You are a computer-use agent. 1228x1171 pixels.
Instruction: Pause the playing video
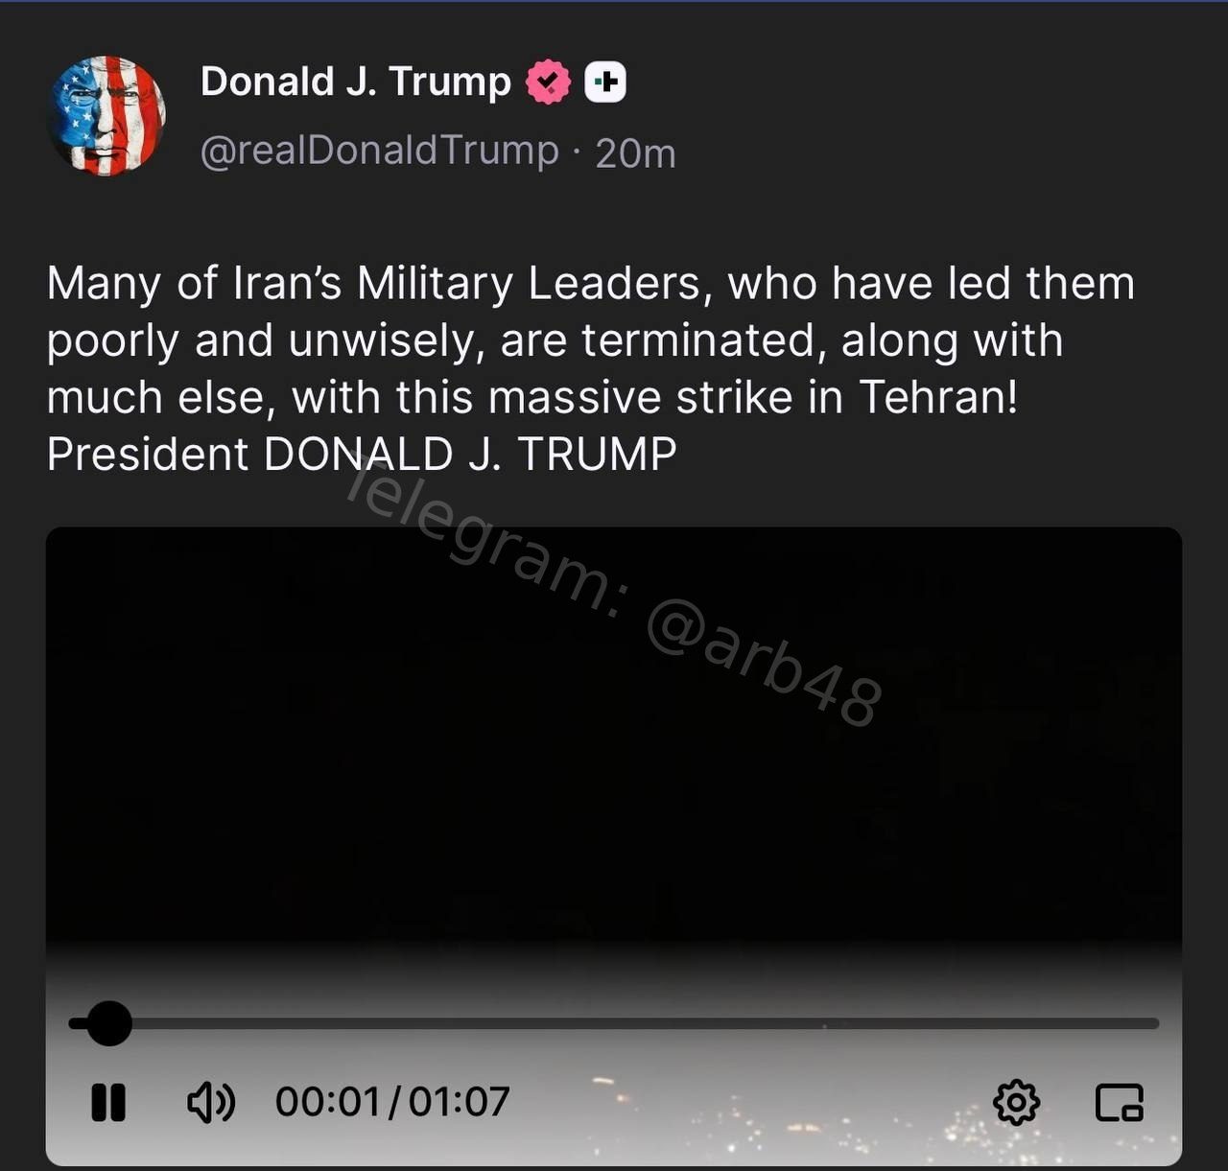108,1102
